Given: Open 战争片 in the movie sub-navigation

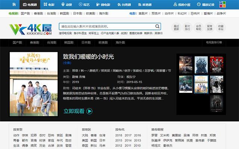Looking at the screenshot, I should (x=221, y=13).
